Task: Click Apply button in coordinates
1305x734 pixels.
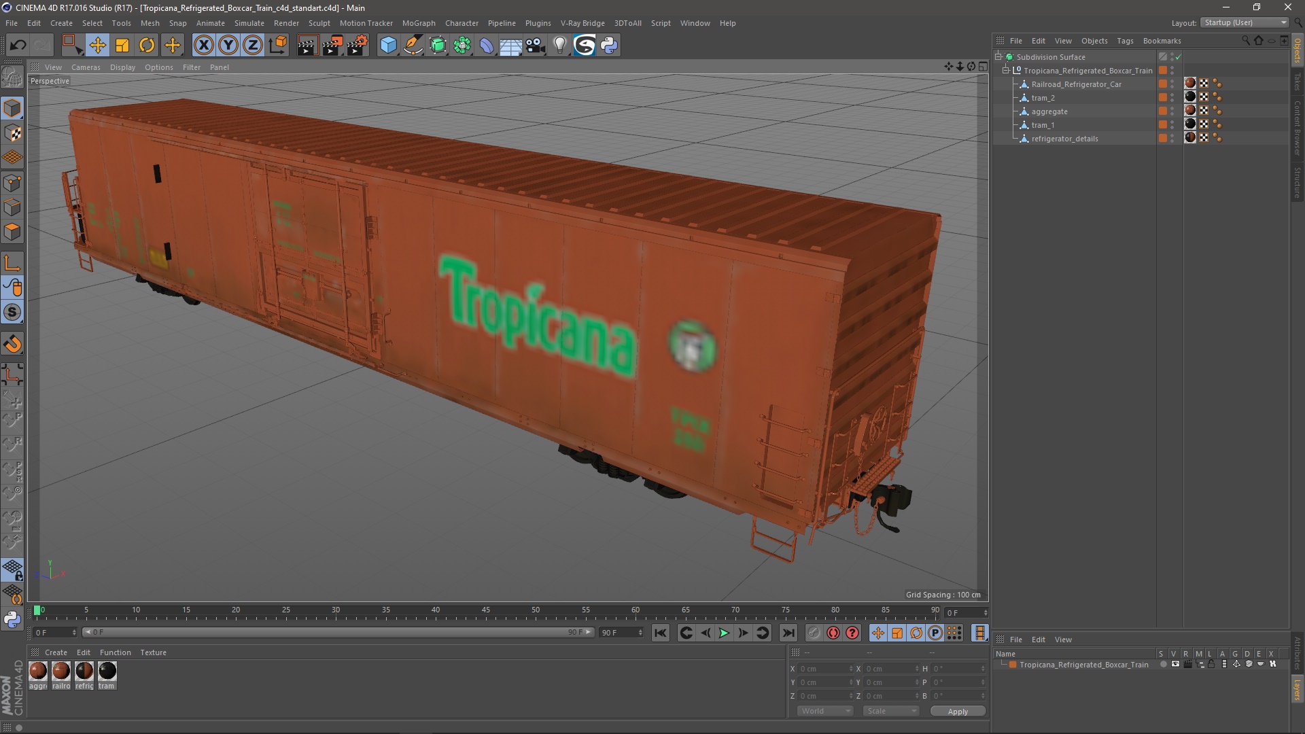Action: click(958, 712)
